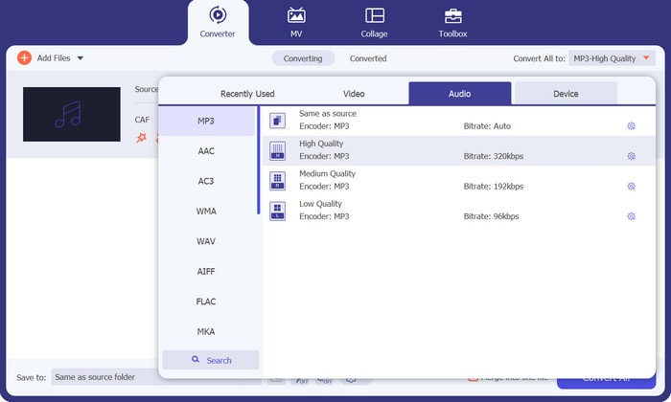Screen dimensions: 671x402
Task: Open settings gear for High Quality preset
Action: point(631,156)
